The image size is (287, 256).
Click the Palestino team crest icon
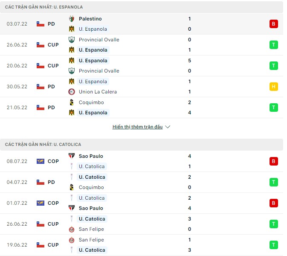pos(71,19)
